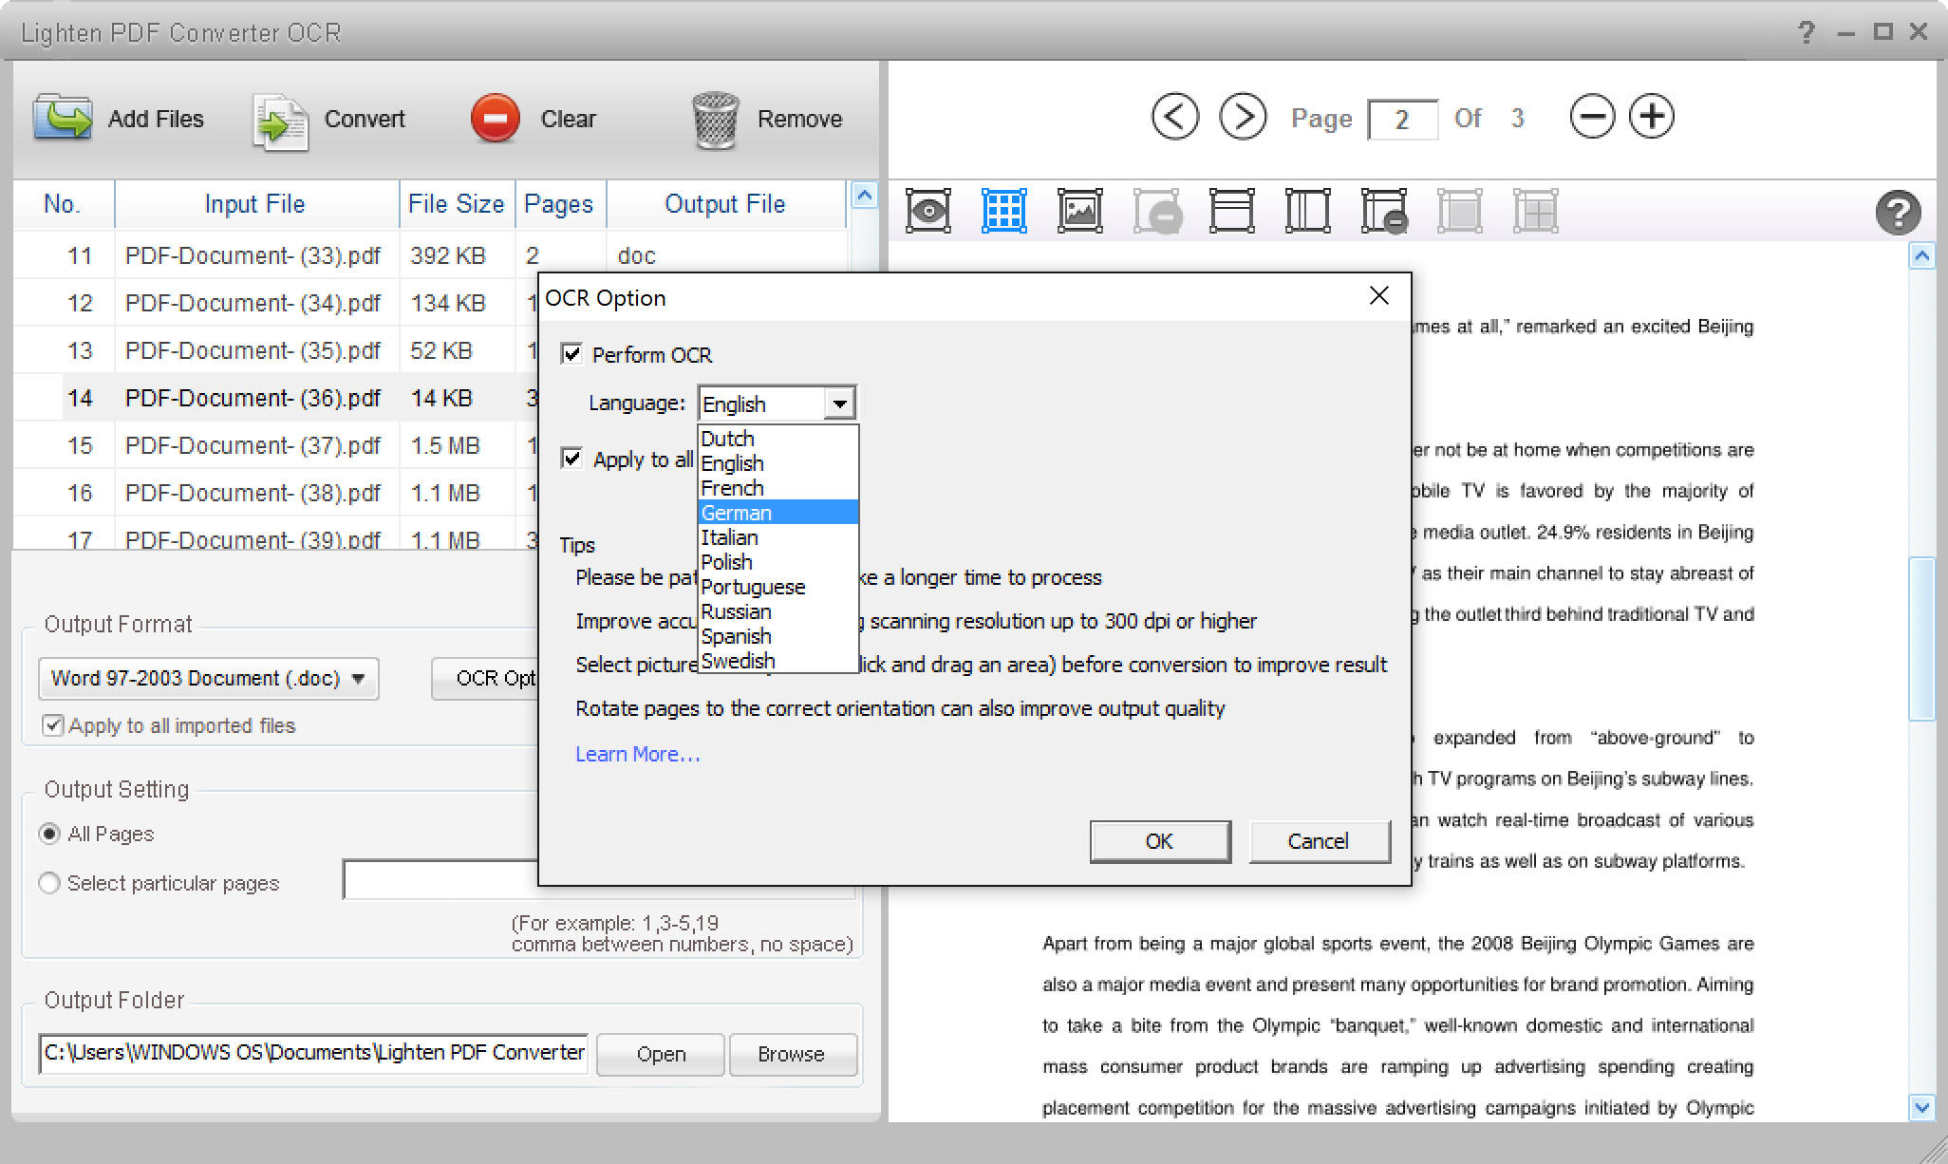Screen dimensions: 1948x1164
Task: Toggle Apply to all imported files checkbox
Action: [53, 725]
